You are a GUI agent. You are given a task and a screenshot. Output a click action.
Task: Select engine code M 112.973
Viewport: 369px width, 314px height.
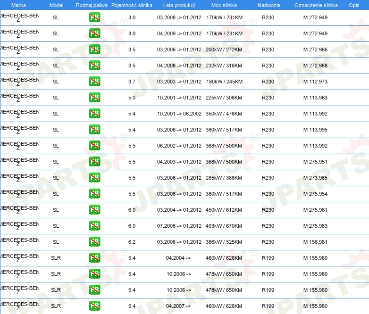tap(315, 82)
